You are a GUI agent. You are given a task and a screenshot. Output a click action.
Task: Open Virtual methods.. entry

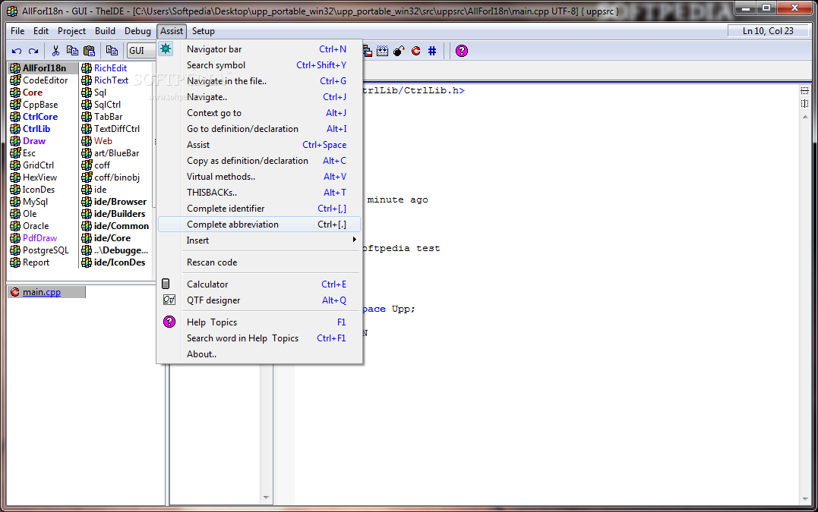click(x=259, y=177)
